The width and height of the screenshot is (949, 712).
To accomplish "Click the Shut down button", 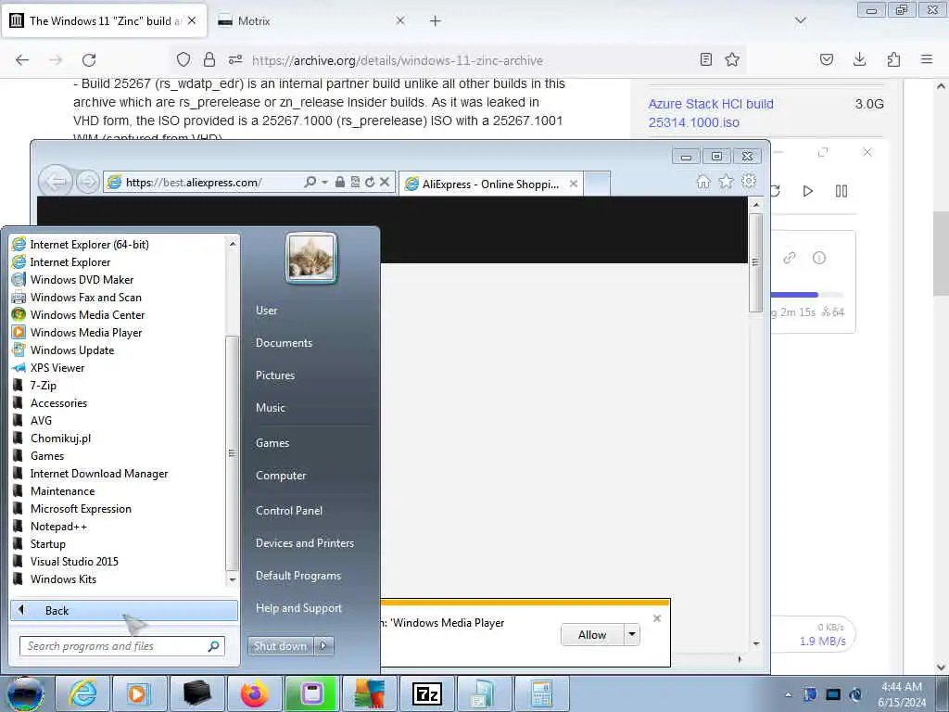I will pyautogui.click(x=280, y=646).
